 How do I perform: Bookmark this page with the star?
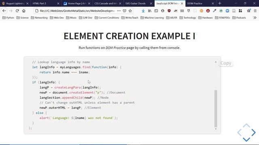[x=130, y=11]
